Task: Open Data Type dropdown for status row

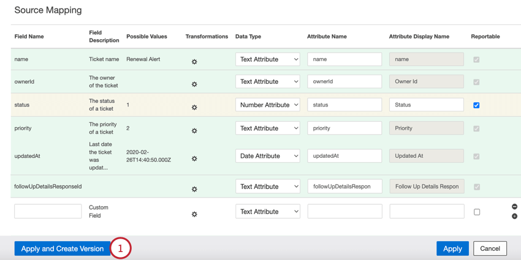Action: click(268, 105)
